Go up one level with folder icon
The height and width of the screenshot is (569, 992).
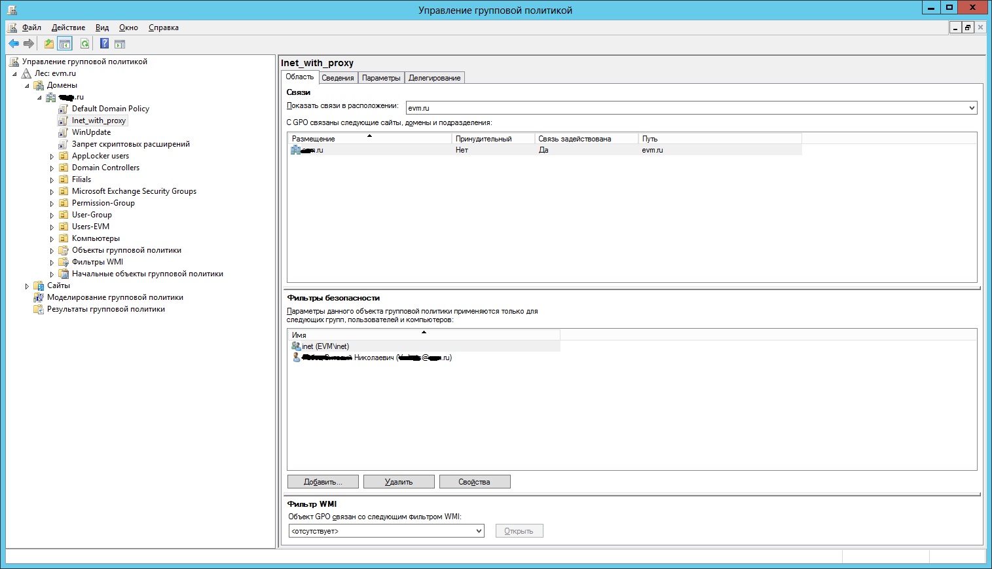tap(49, 44)
